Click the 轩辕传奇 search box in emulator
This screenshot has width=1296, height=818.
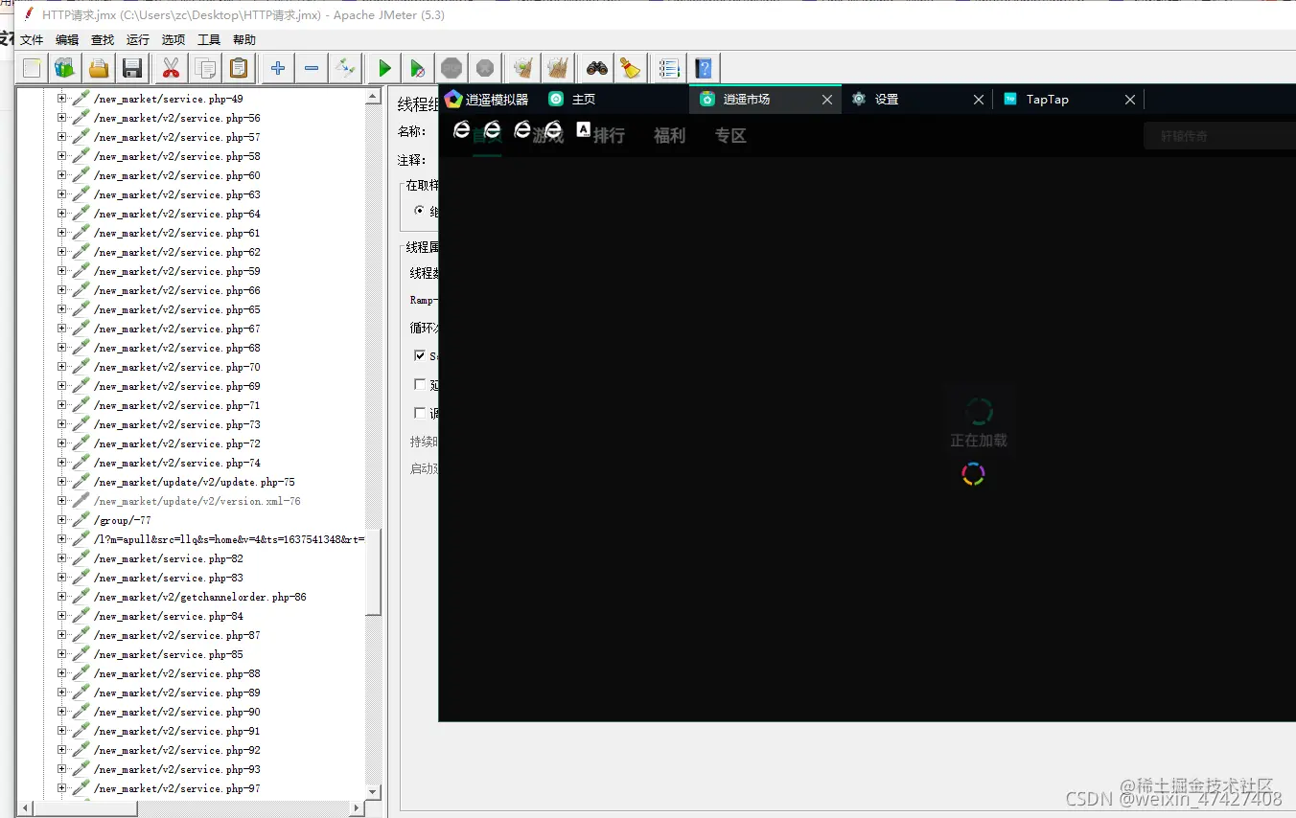point(1219,136)
